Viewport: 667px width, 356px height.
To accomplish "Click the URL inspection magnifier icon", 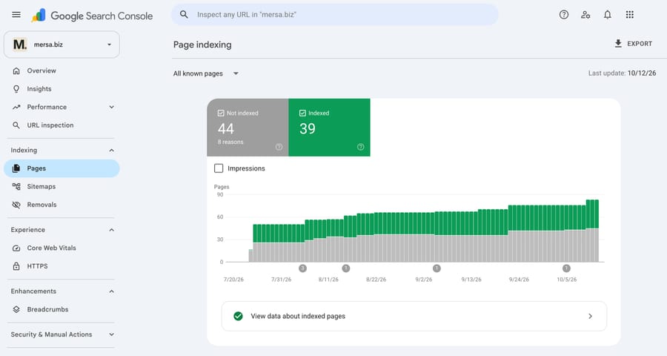I will tap(16, 125).
